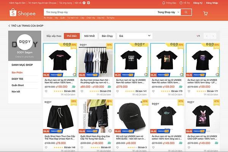228x152 pixels.
Task: Select the Bán Chạy sort tab
Action: (x=107, y=36)
